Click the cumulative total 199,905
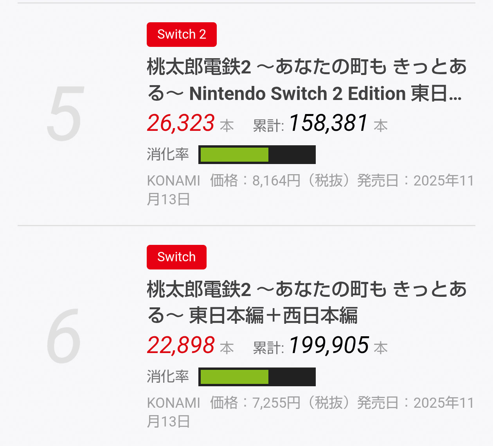Image resolution: width=493 pixels, height=446 pixels. coord(329,346)
